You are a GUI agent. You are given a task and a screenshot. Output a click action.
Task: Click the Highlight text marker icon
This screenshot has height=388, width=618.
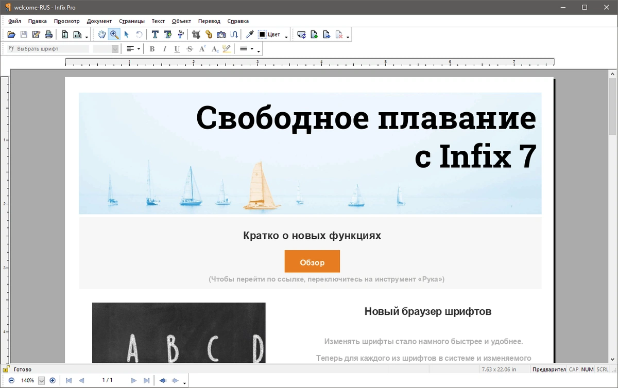click(227, 49)
